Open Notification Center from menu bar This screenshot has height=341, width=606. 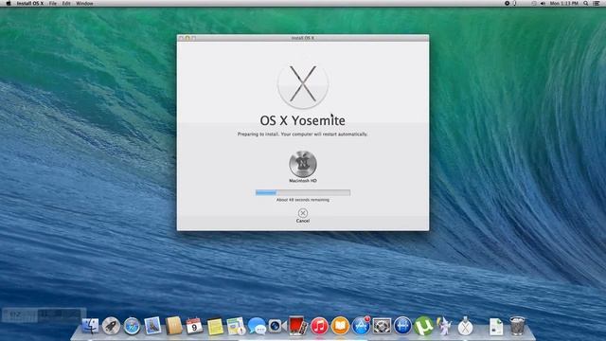pyautogui.click(x=597, y=3)
